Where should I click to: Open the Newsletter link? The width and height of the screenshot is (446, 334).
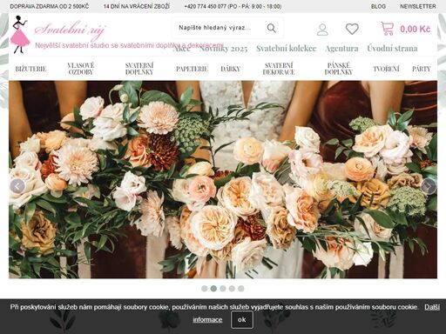418,6
